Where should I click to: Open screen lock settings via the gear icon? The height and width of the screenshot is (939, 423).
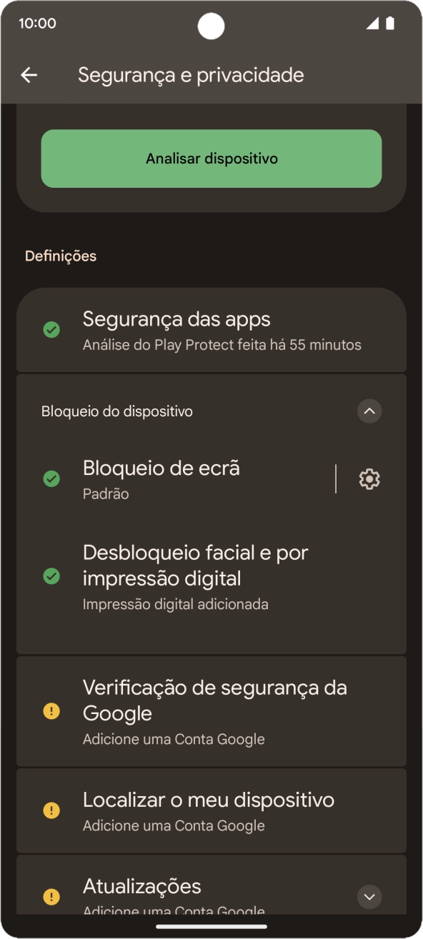[x=369, y=478]
